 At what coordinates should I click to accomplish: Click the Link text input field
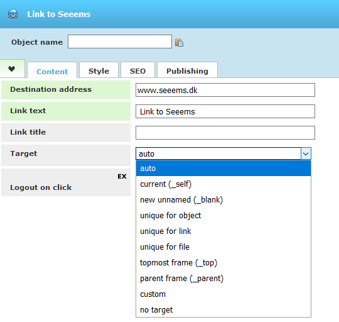pyautogui.click(x=225, y=111)
